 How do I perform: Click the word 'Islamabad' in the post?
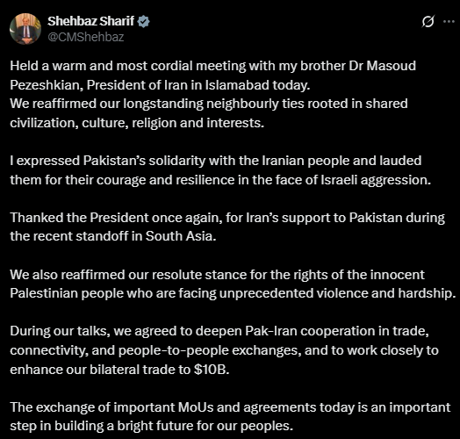tap(237, 85)
